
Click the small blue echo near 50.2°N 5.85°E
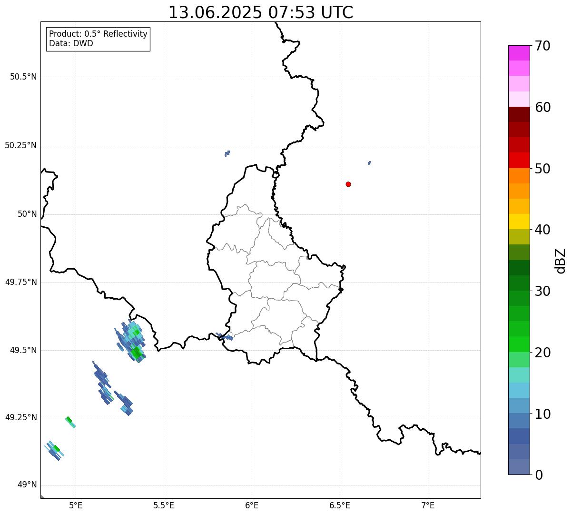[227, 153]
